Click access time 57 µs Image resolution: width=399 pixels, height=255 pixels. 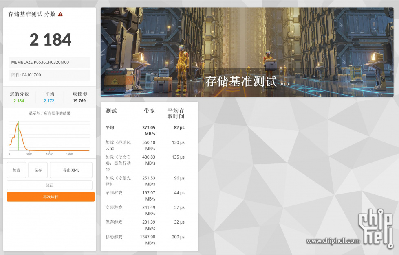[x=179, y=207]
